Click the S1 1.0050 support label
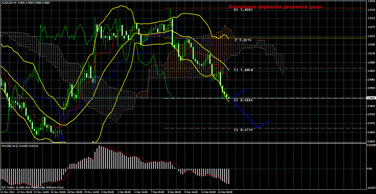This screenshot has height=194, width=376. (x=243, y=70)
